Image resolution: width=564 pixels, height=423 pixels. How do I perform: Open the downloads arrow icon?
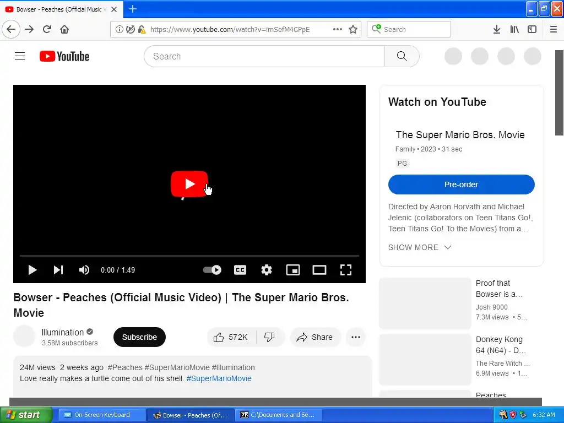click(x=497, y=29)
